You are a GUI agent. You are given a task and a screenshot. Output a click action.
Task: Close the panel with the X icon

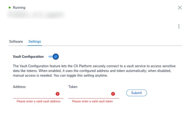[x=180, y=8]
